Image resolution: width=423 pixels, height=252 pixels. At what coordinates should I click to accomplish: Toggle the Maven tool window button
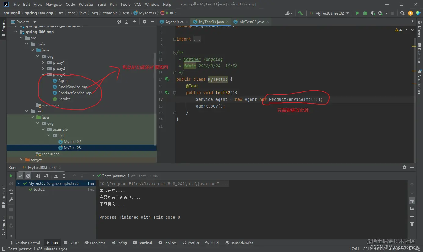[x=419, y=29]
